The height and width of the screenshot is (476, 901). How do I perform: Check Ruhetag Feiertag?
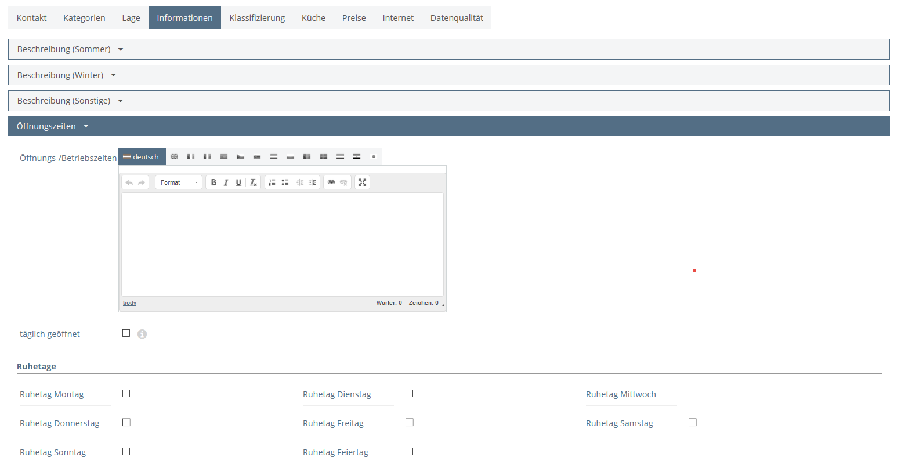pyautogui.click(x=409, y=452)
